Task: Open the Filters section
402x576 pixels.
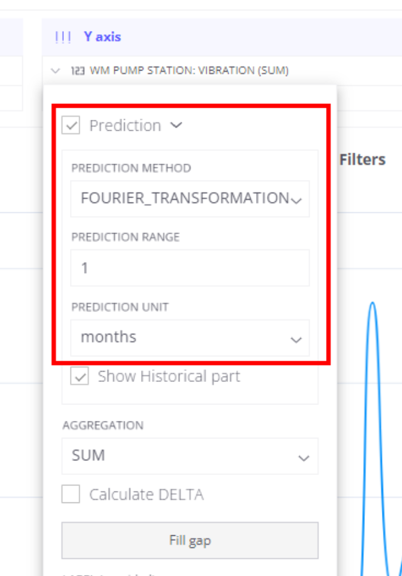Action: 362,159
